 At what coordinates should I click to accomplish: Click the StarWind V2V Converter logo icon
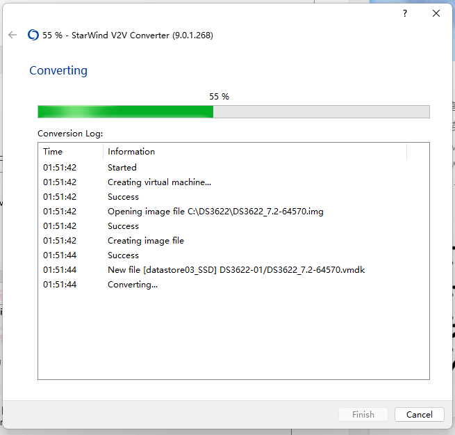(x=33, y=35)
